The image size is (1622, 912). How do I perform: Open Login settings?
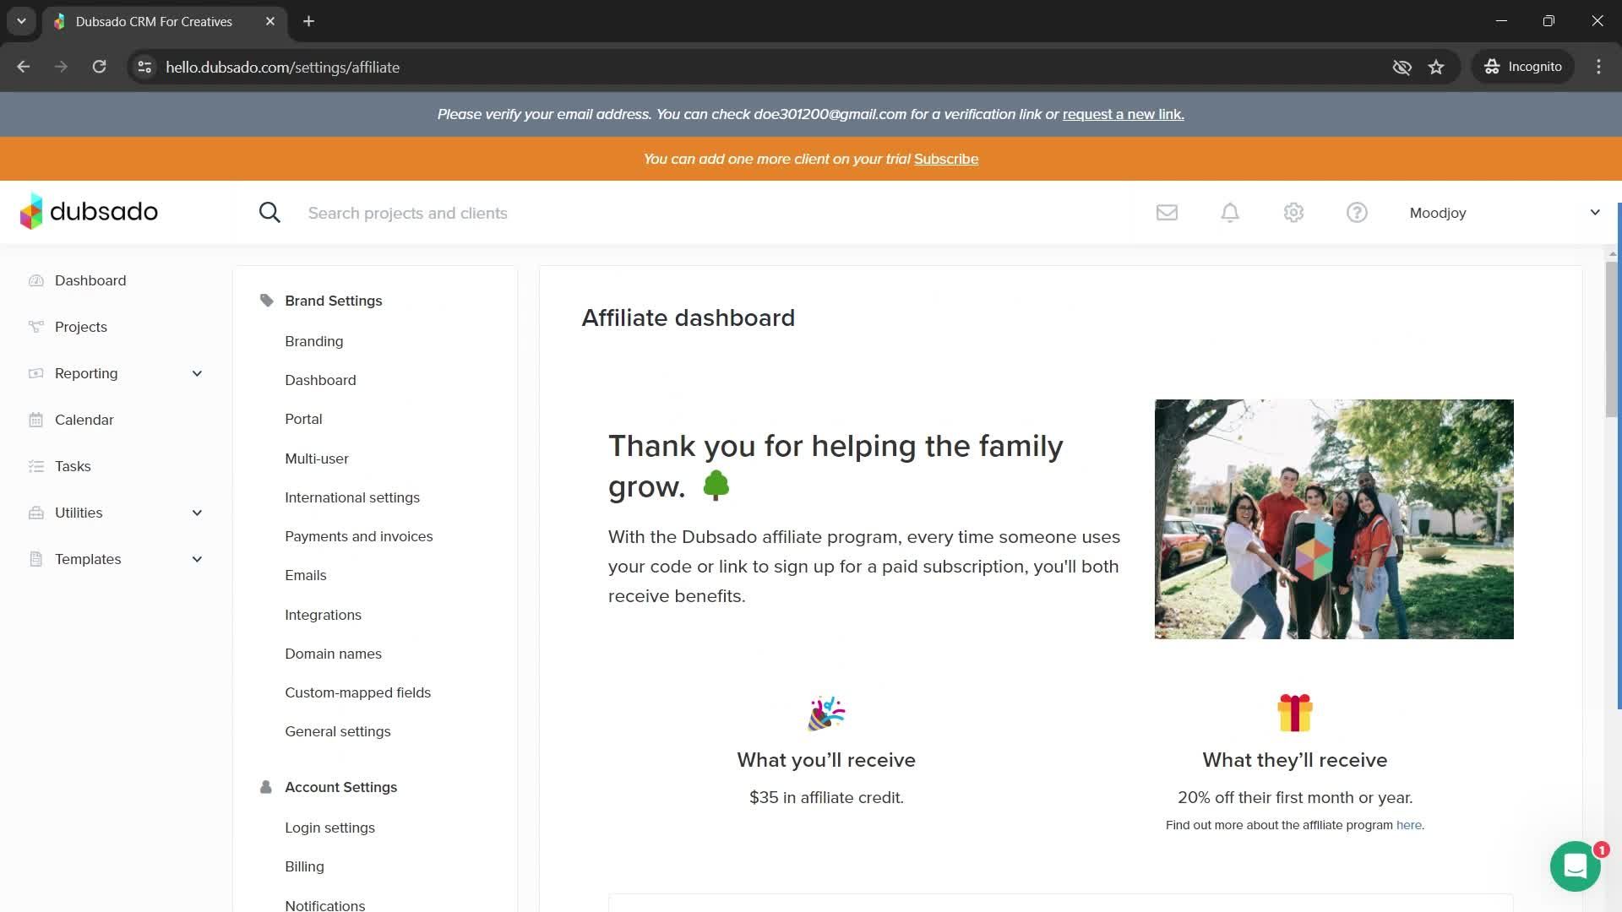point(330,828)
